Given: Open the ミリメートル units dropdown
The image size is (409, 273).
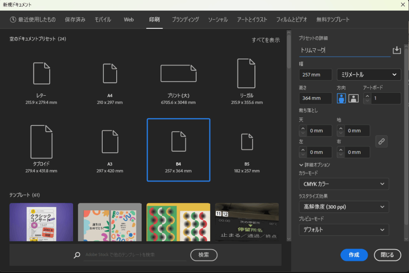Looking at the screenshot, I should 369,75.
